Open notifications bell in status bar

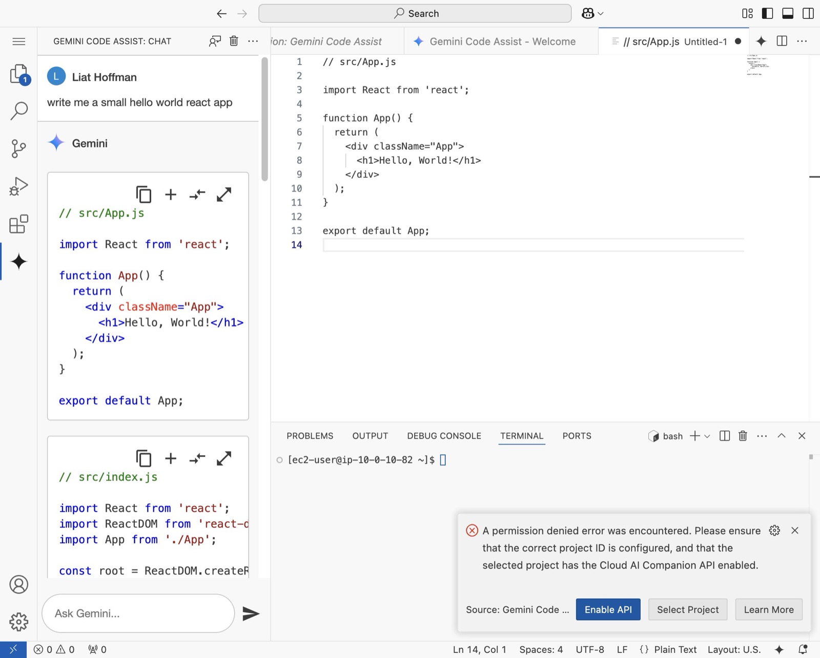(x=803, y=649)
